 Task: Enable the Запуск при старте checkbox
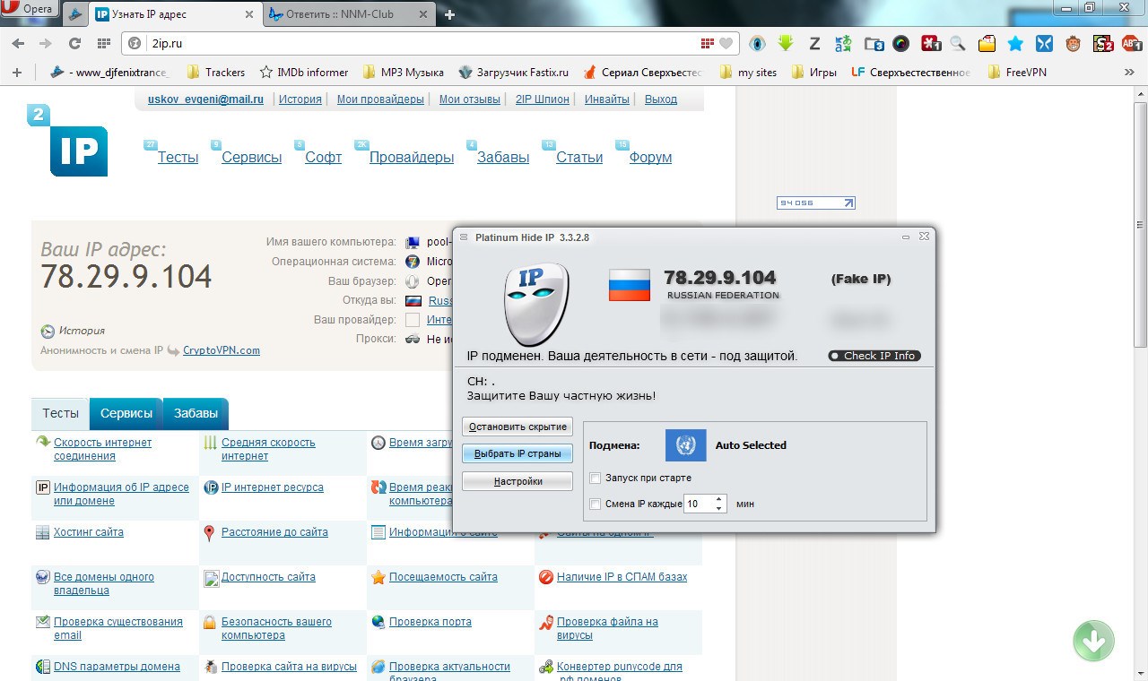point(596,478)
